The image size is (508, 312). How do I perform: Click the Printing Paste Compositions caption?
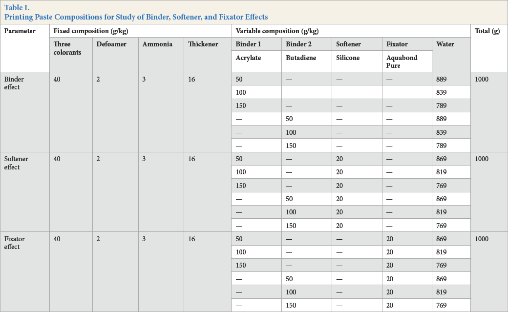point(136,17)
